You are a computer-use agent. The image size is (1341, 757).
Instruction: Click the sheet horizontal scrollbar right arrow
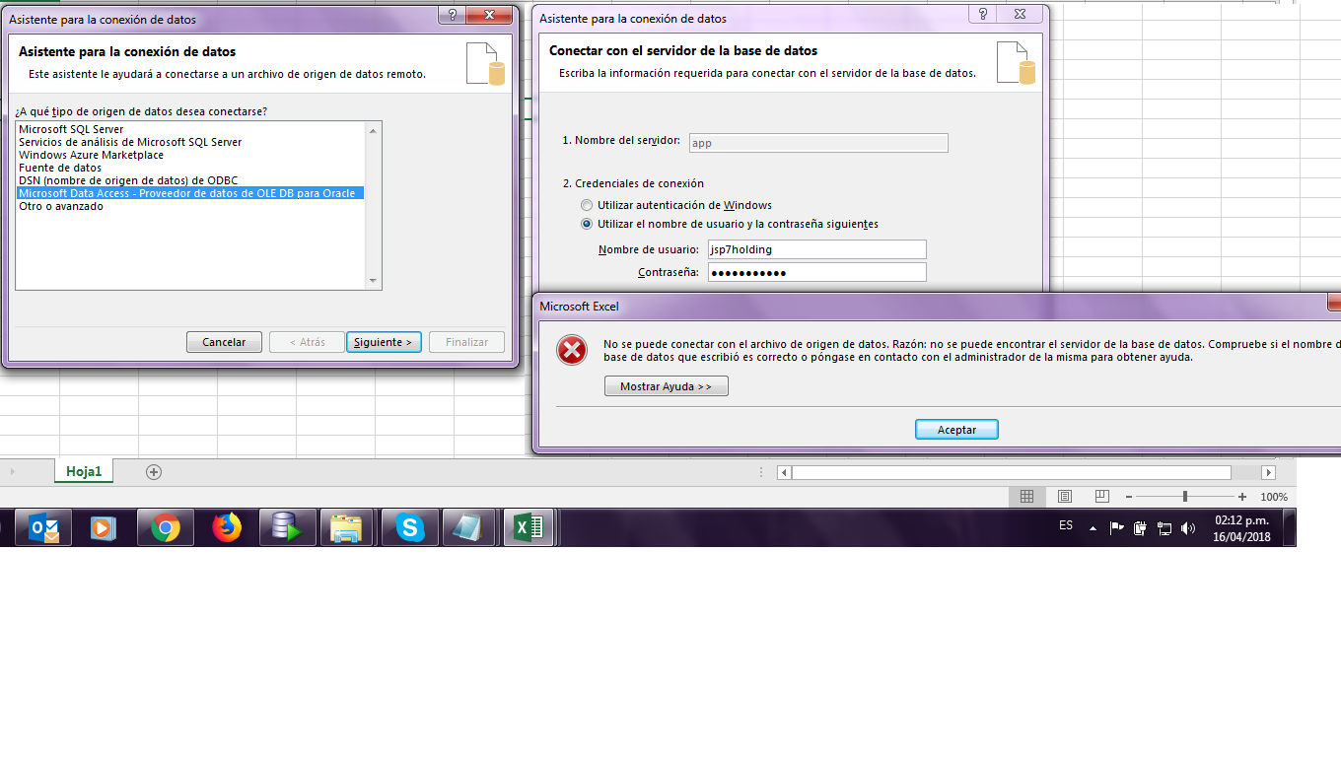tap(1268, 473)
